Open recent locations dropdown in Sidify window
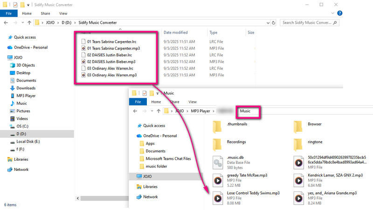 point(22,22)
